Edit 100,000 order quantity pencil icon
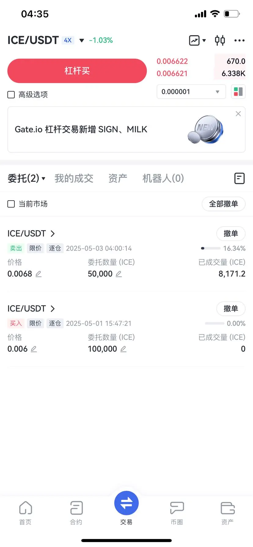 (123, 349)
